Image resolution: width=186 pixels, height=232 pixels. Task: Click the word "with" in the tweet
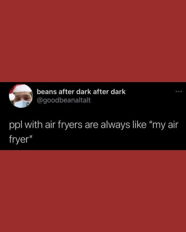[x=34, y=125]
